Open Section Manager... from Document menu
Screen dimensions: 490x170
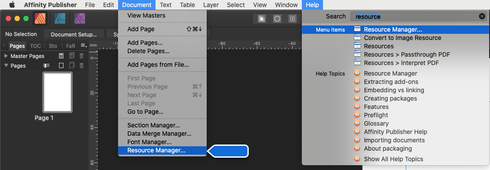[163, 126]
